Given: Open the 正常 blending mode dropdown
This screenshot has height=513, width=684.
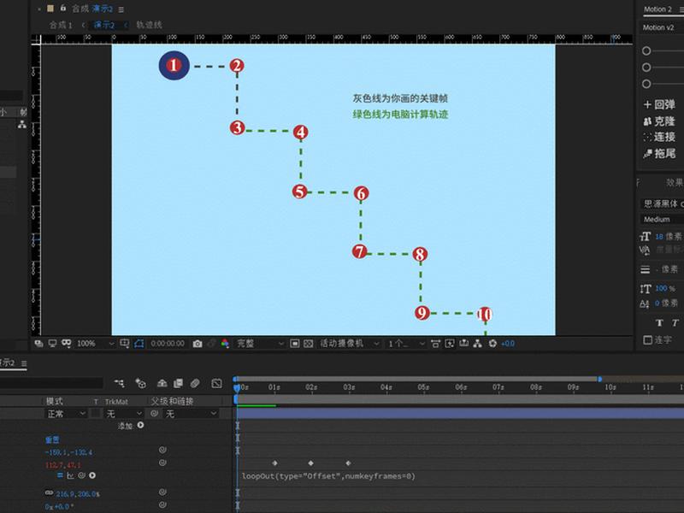Looking at the screenshot, I should [x=66, y=413].
